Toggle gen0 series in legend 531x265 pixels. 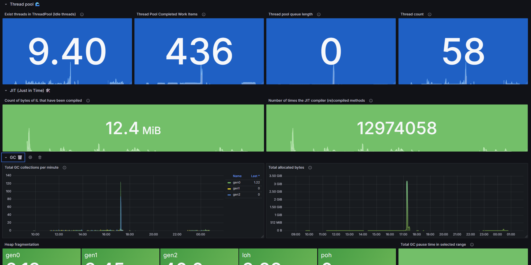pyautogui.click(x=236, y=183)
